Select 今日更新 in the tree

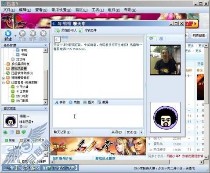[x=22, y=91]
